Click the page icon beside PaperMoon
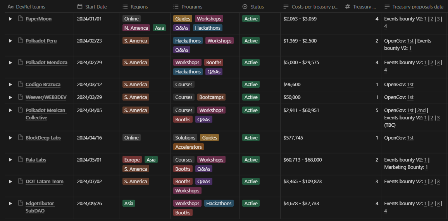Viewport: 448px width, 221px height. [x=21, y=19]
